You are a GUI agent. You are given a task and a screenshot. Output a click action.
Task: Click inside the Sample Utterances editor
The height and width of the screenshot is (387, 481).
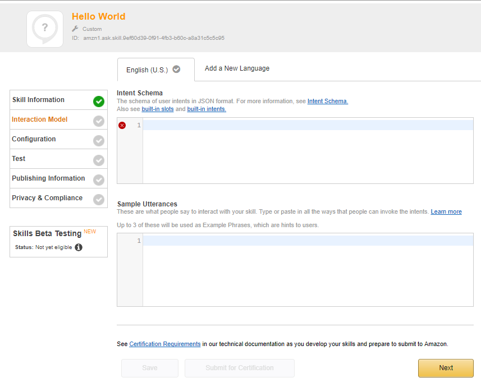point(308,272)
